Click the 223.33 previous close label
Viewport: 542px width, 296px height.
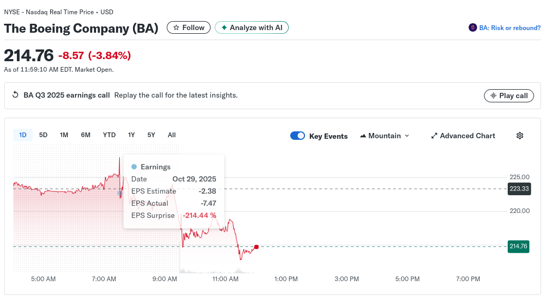[518, 189]
